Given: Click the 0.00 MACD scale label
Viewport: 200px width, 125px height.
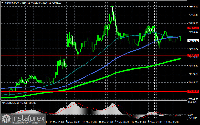Looking at the screenshot, I should (190, 115).
